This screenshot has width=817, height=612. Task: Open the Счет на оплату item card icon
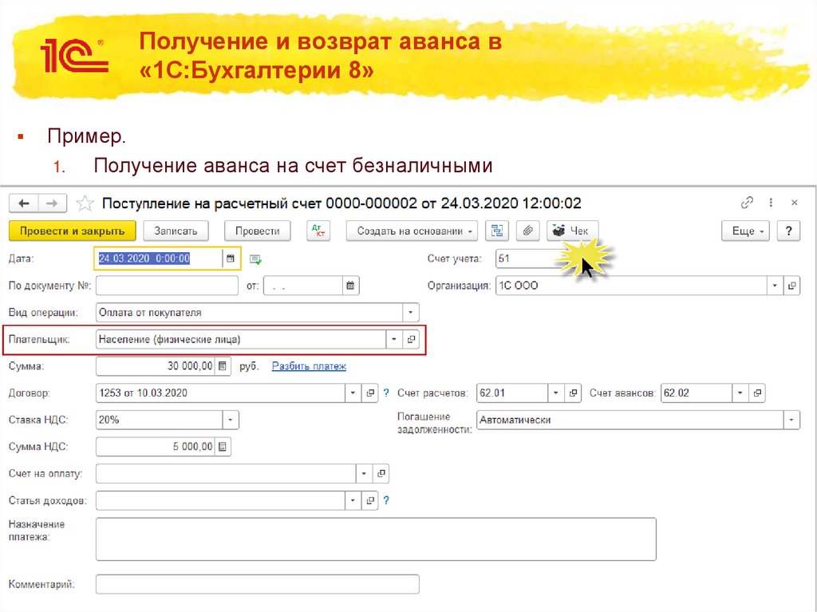coord(381,473)
